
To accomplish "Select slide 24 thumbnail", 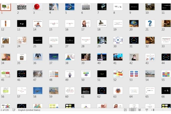I will tap(22, 40).
